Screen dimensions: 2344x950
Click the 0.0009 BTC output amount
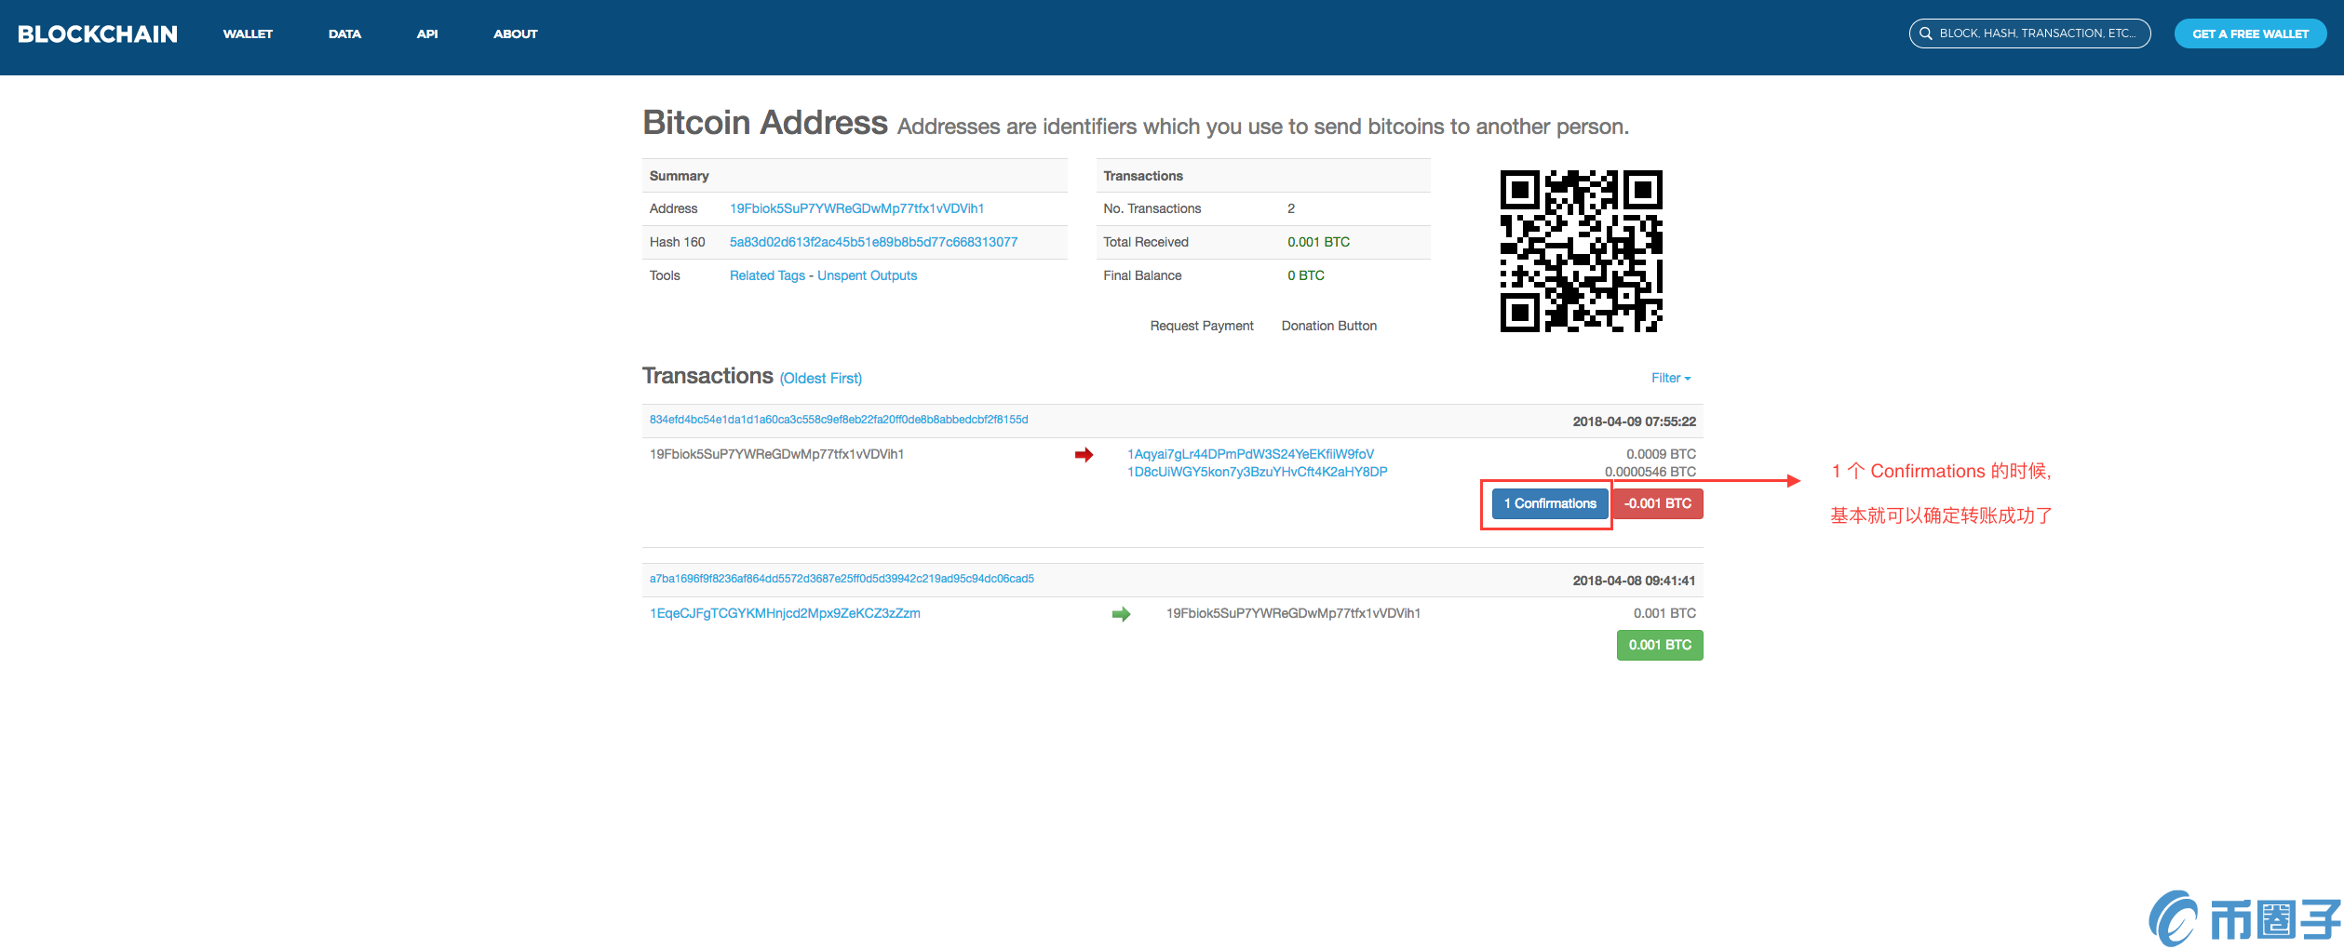(x=1661, y=454)
